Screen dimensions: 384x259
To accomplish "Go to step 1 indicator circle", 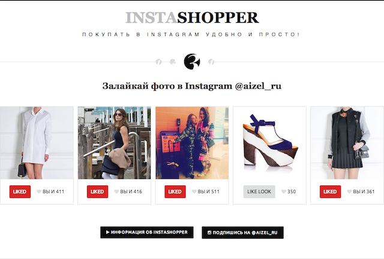I will pyautogui.click(x=158, y=62).
